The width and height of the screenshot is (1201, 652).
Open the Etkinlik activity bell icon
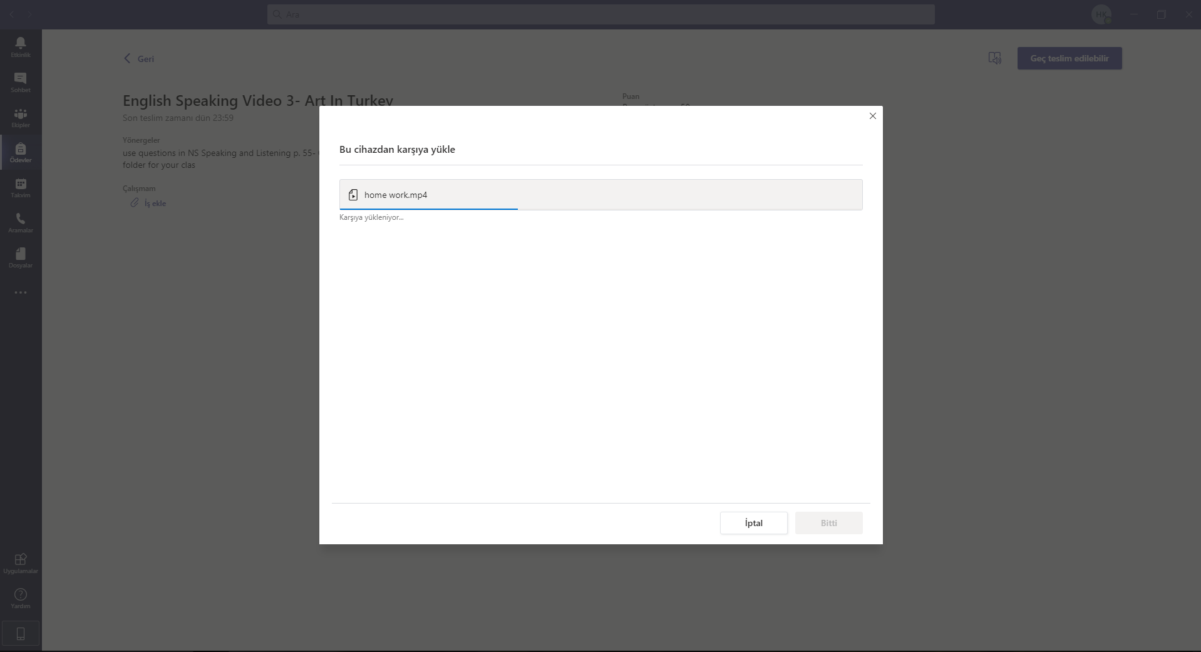(21, 43)
